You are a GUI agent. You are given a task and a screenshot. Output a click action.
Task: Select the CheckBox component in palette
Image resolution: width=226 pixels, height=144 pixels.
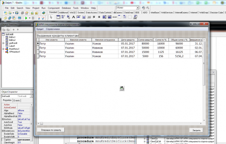94,17
